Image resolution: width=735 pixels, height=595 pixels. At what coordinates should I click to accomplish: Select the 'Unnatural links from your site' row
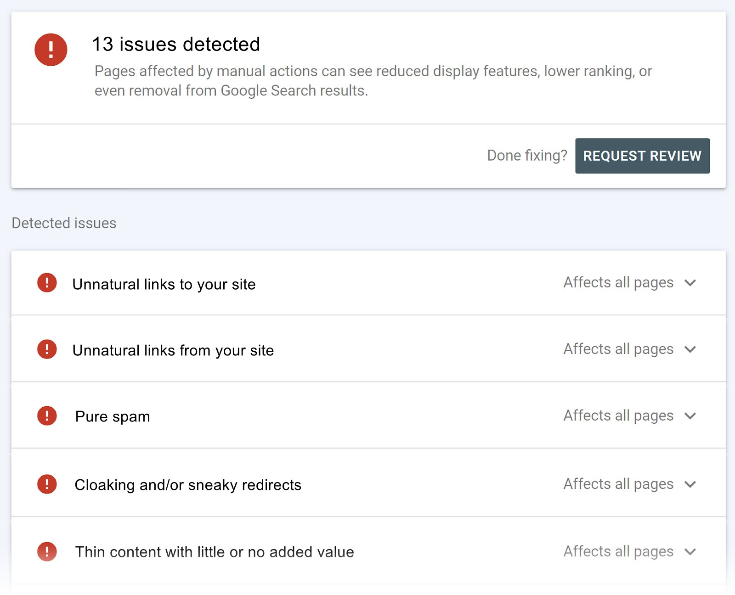(x=173, y=350)
